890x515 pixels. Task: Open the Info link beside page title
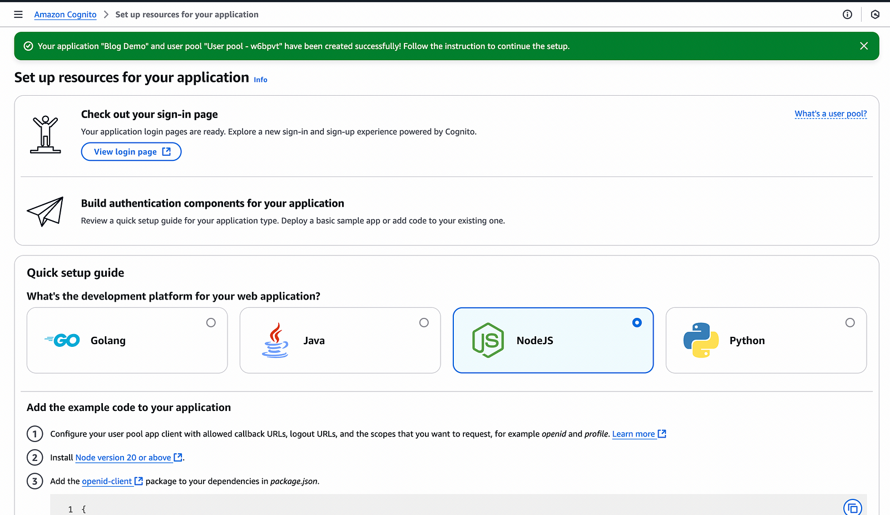click(x=260, y=80)
